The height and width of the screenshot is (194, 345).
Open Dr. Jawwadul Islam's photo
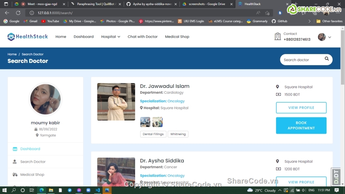pyautogui.click(x=116, y=102)
